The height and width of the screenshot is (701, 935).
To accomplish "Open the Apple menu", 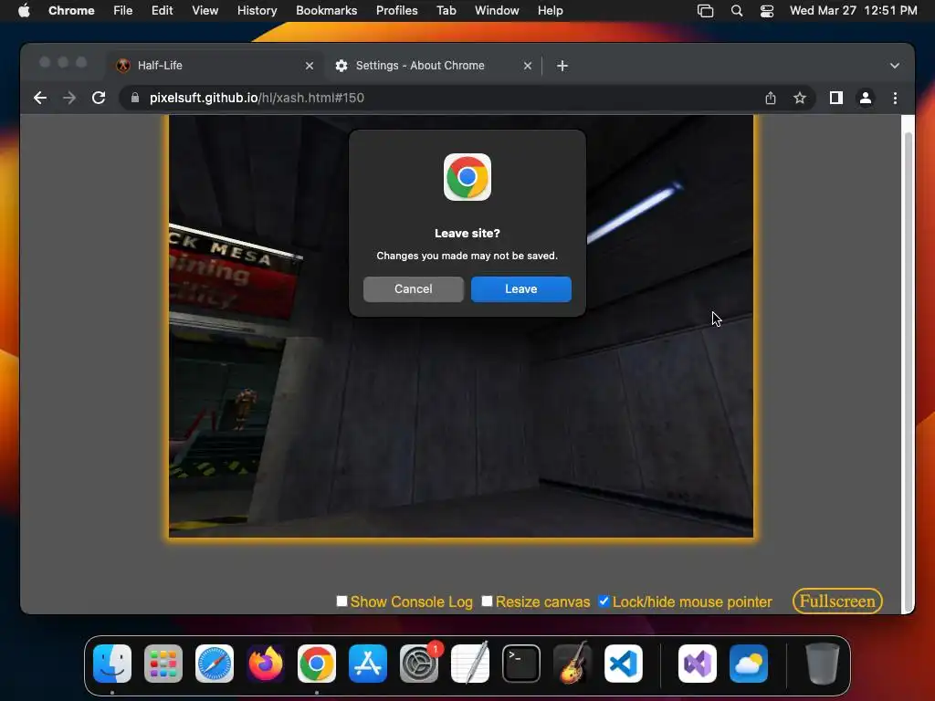I will coord(24,11).
